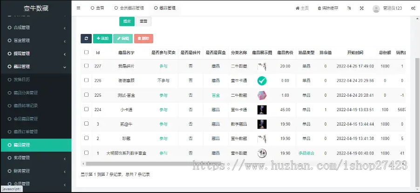Tick the checkbox for row Id 227
The width and height of the screenshot is (420, 193).
[x=86, y=66]
